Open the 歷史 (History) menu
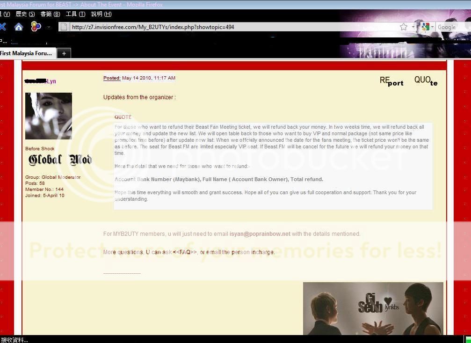471x343 pixels. pyautogui.click(x=25, y=14)
